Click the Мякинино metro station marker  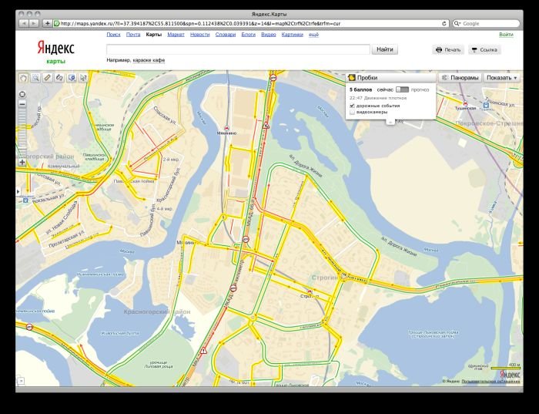click(226, 127)
